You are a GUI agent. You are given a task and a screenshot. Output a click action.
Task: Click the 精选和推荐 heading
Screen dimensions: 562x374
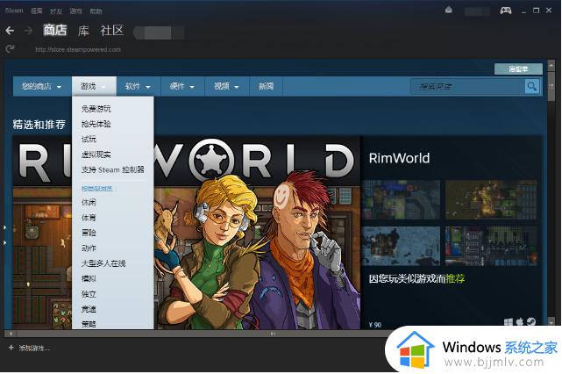tap(39, 125)
